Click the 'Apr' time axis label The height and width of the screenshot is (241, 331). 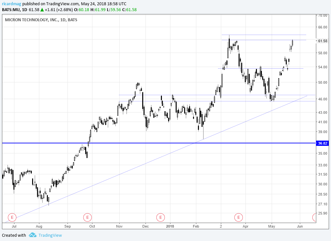point(245,226)
